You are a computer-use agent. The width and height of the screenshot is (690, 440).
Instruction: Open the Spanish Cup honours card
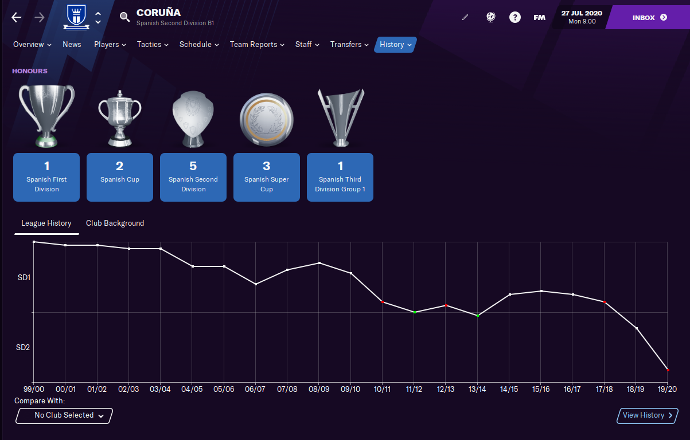coord(120,177)
